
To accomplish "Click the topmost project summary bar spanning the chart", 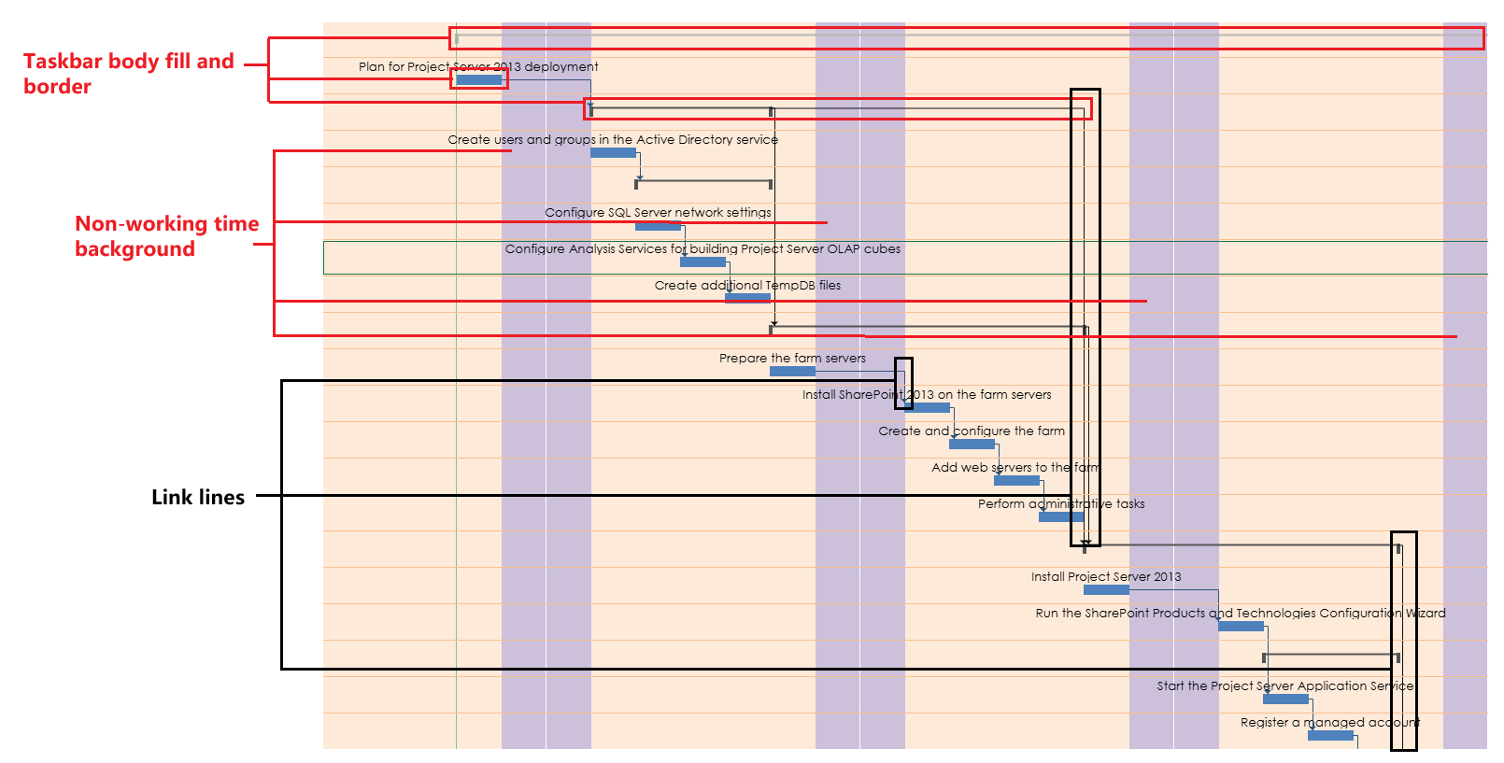I will pos(970,36).
